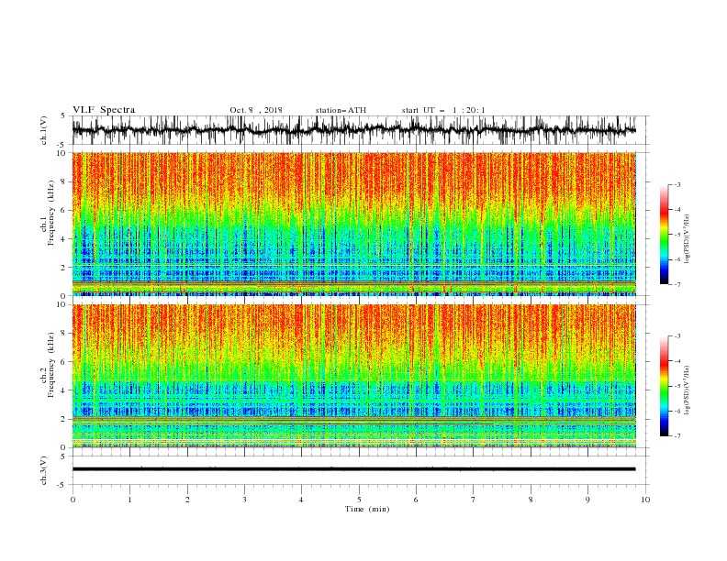Click the "start UT = 1:20:1" label
The width and height of the screenshot is (727, 561).
pyautogui.click(x=443, y=110)
